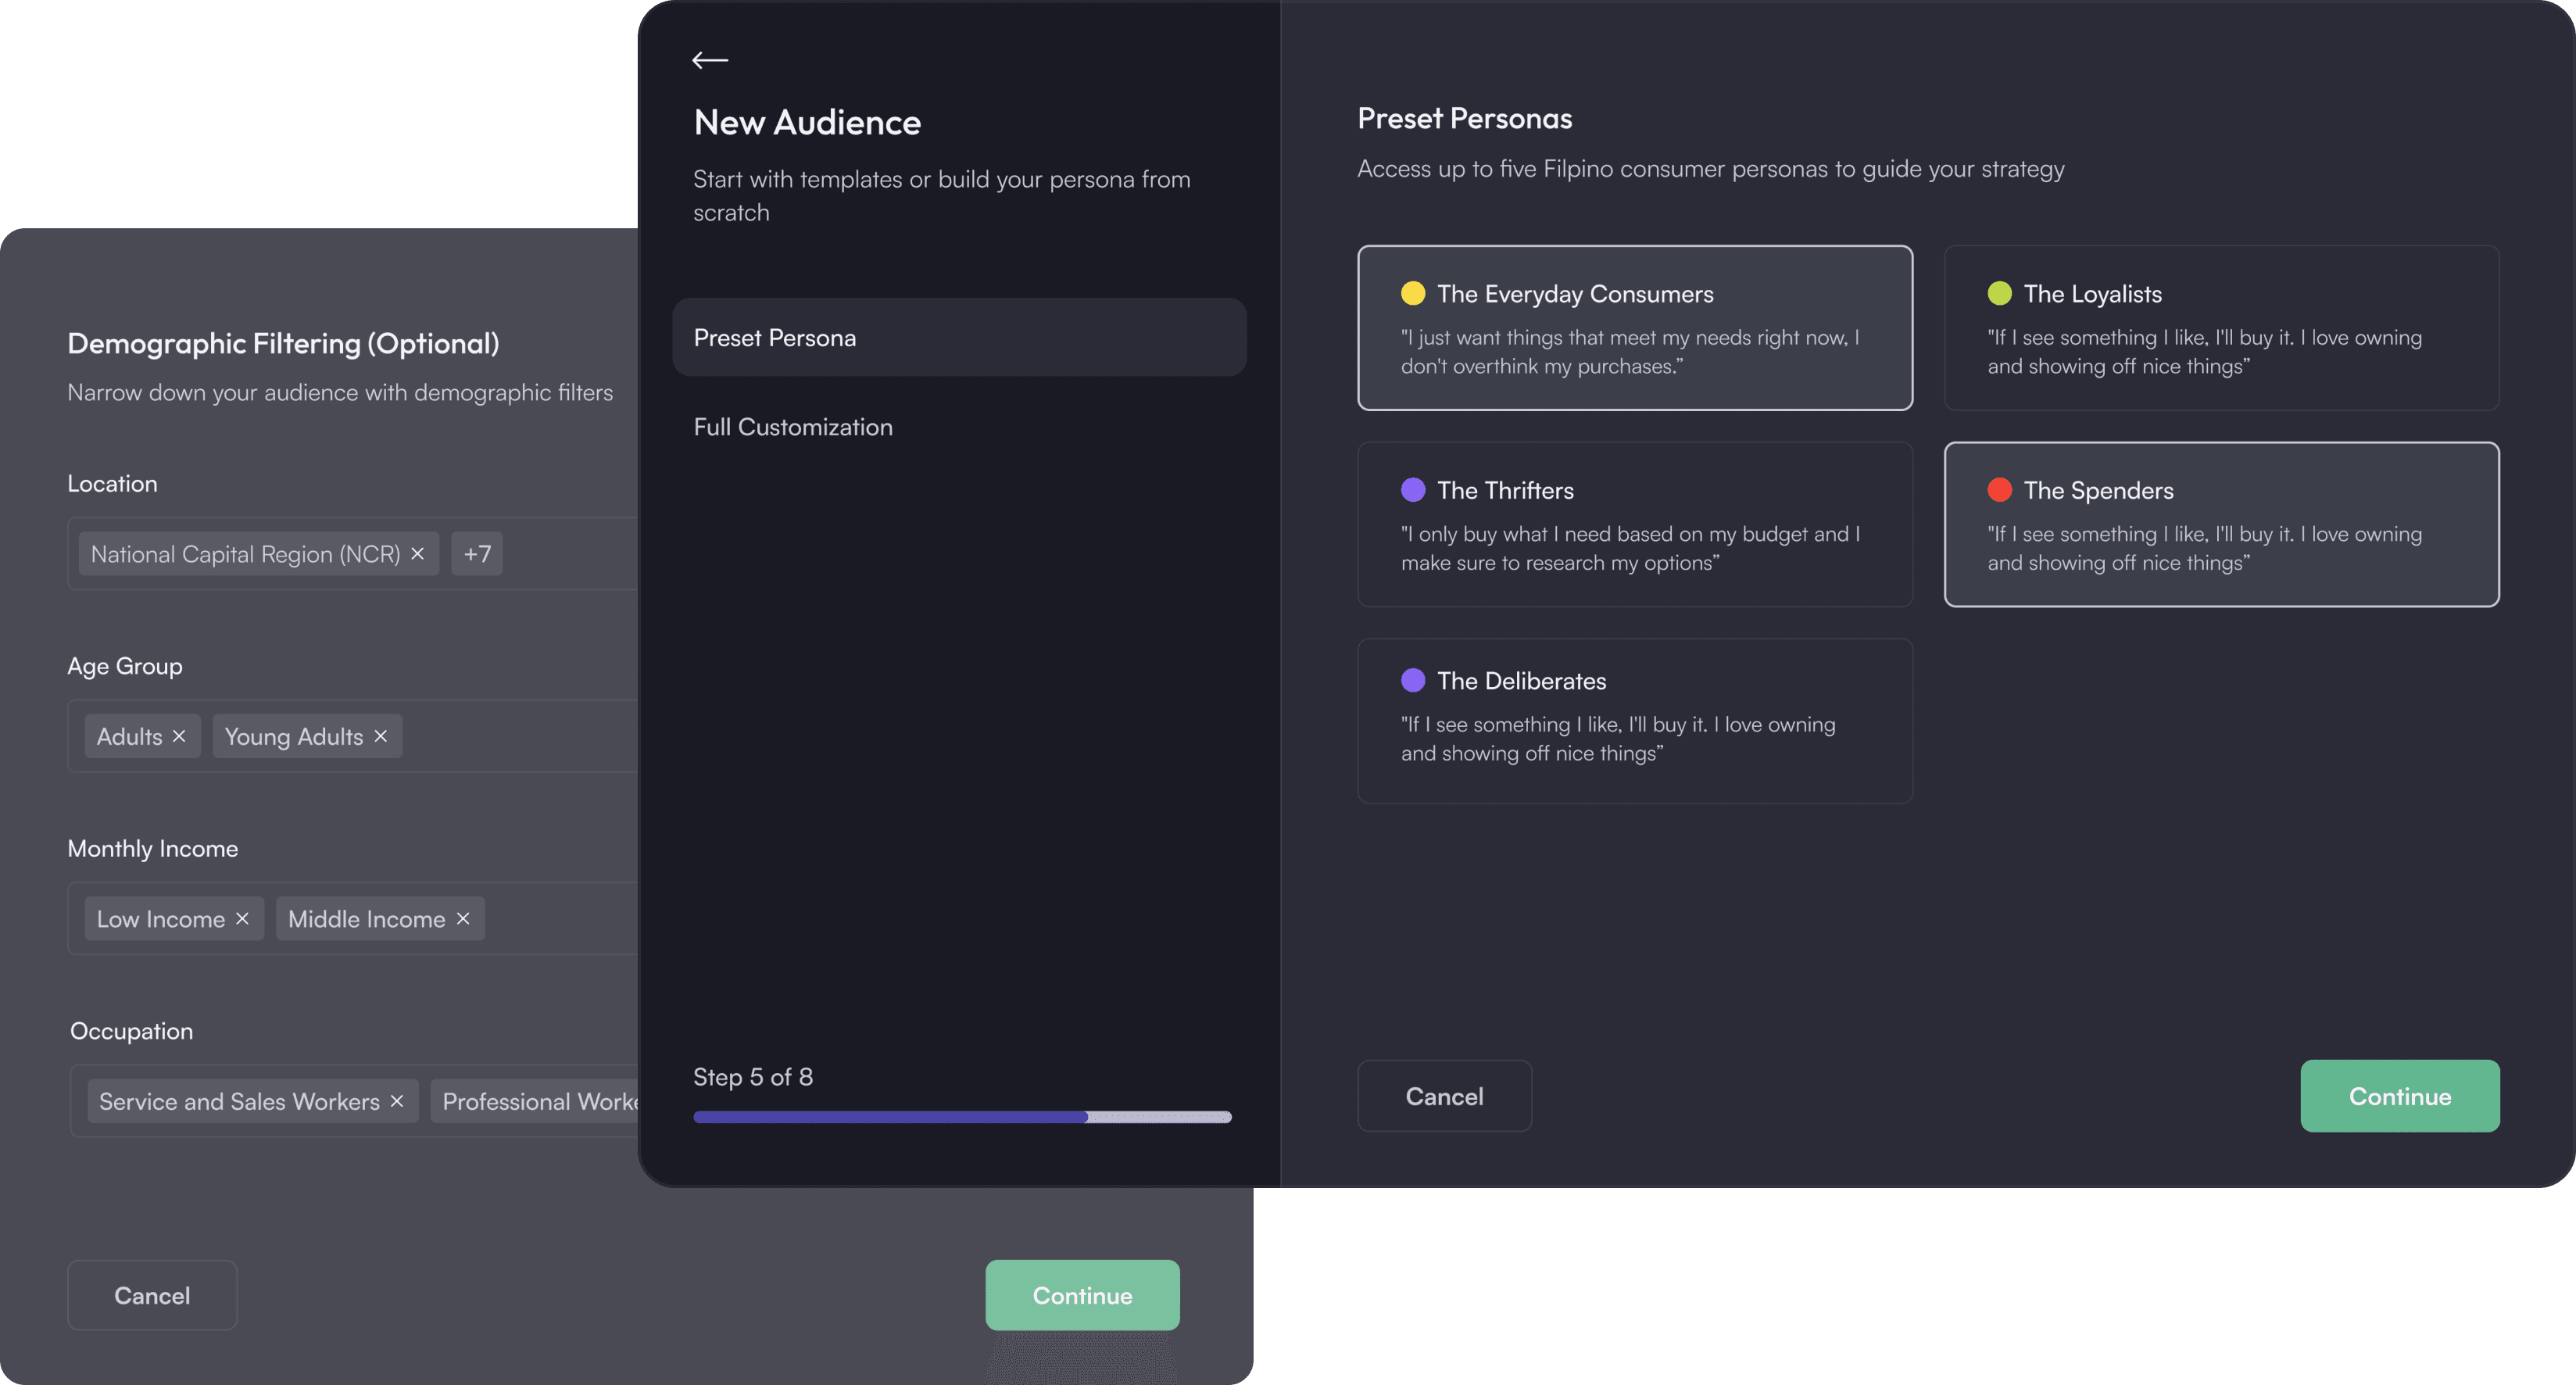Viewport: 2576px width, 1385px height.
Task: Click yellow dot of The Everyday Consumers
Action: [x=1412, y=293]
